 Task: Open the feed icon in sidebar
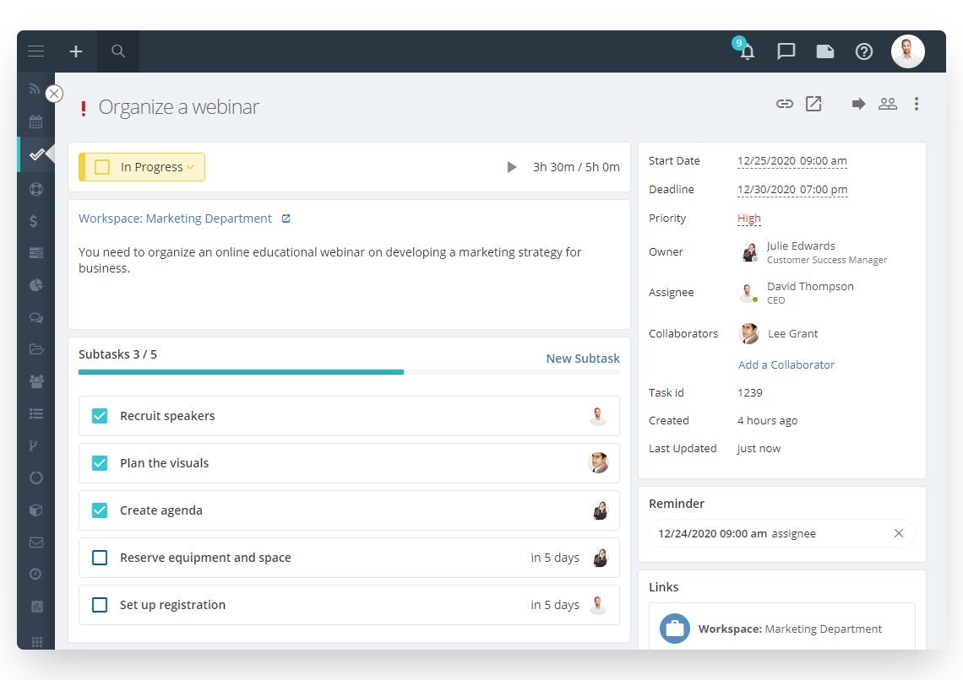35,89
